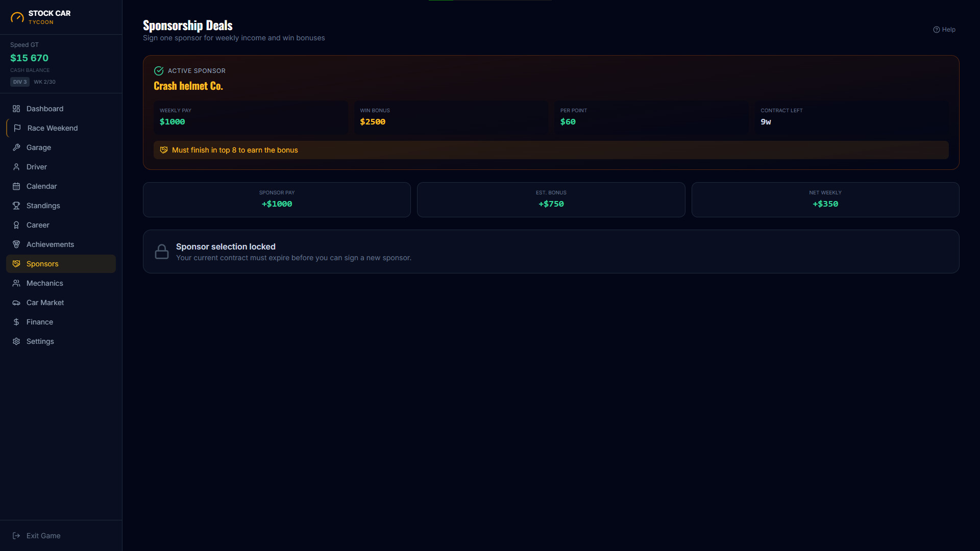Open Calendar via its calendar icon
980x551 pixels.
point(16,186)
